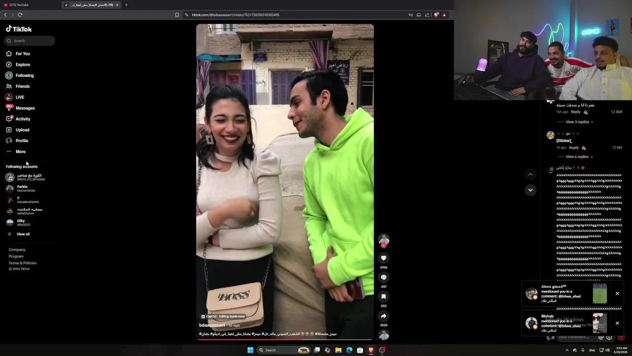This screenshot has height=356, width=632.
Task: Open the Profile page
Action: click(17, 141)
